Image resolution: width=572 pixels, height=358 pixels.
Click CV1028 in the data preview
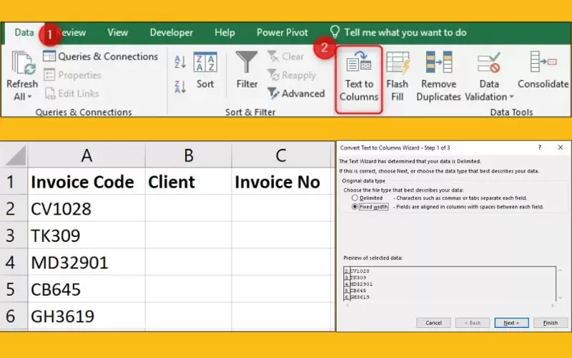[360, 271]
